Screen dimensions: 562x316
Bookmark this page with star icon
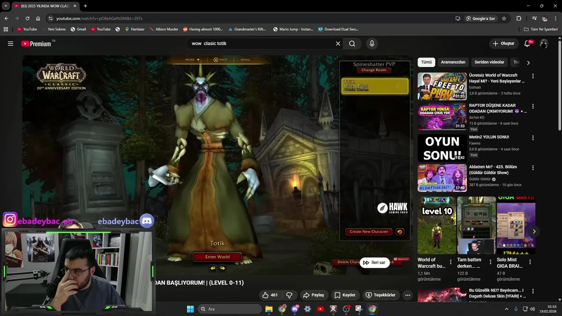[504, 18]
